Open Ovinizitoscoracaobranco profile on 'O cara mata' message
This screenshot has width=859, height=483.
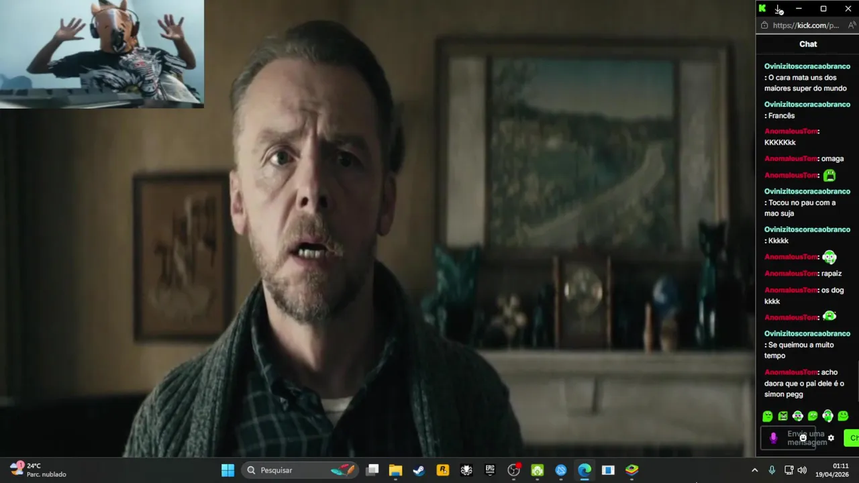click(807, 66)
